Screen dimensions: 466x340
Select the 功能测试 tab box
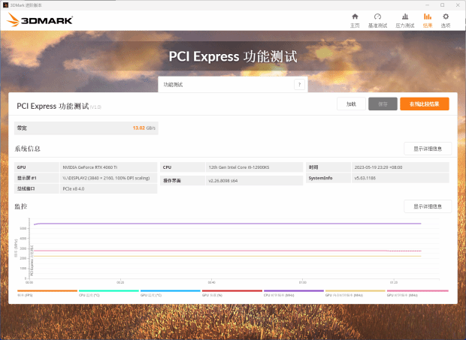tap(233, 85)
